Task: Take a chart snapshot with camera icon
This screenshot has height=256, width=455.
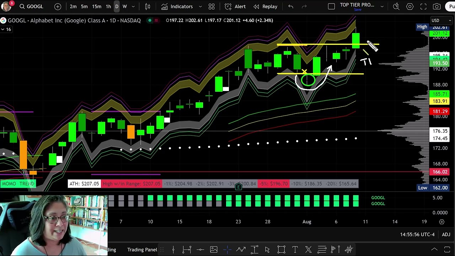Action: (437, 6)
